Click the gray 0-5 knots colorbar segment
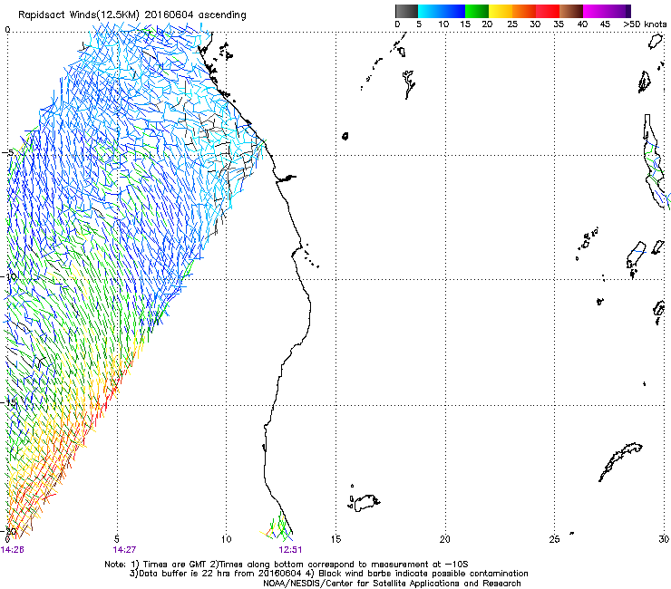The image size is (671, 589). (x=406, y=11)
